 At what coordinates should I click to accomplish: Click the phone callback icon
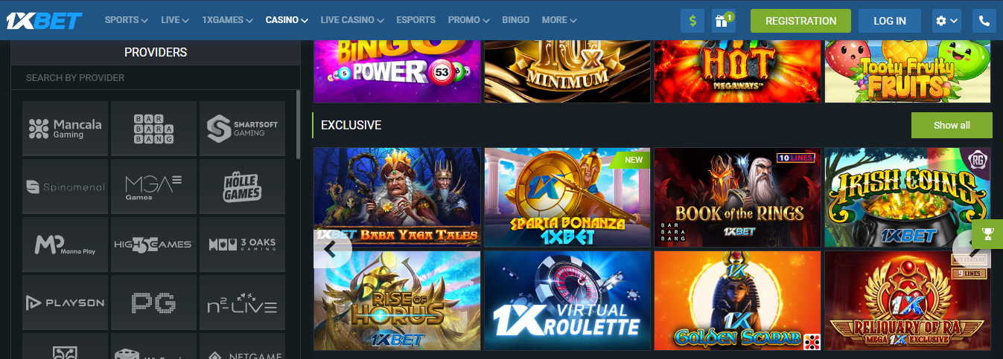tap(984, 21)
